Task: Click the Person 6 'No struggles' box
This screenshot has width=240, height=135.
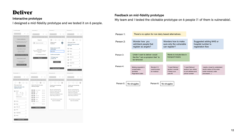Action: pyautogui.click(x=167, y=84)
